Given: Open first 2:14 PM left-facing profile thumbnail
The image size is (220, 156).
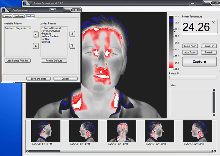Looking at the screenshot, I should (83, 131).
